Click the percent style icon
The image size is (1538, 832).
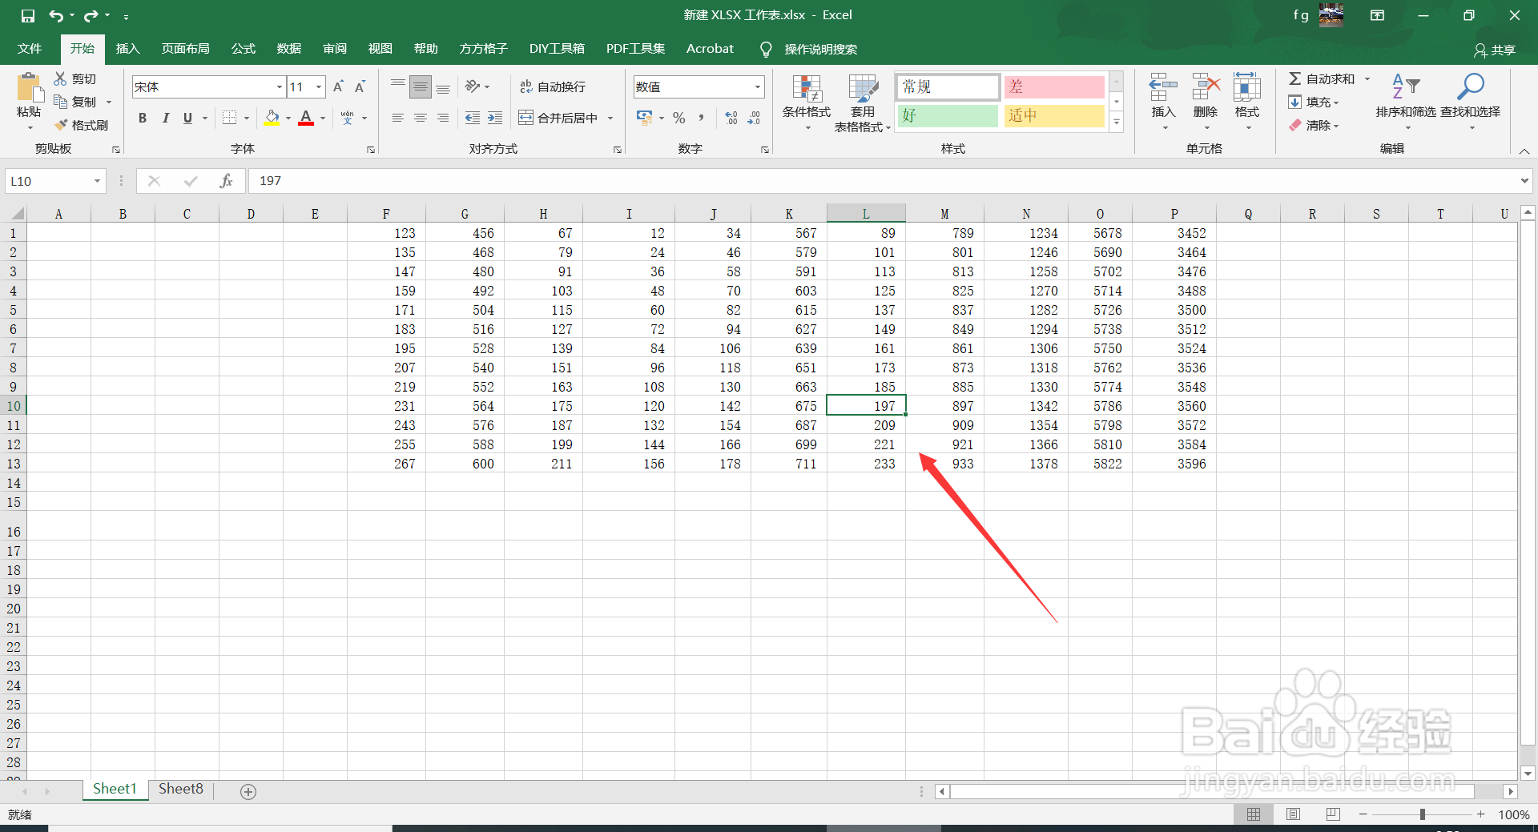coord(679,118)
